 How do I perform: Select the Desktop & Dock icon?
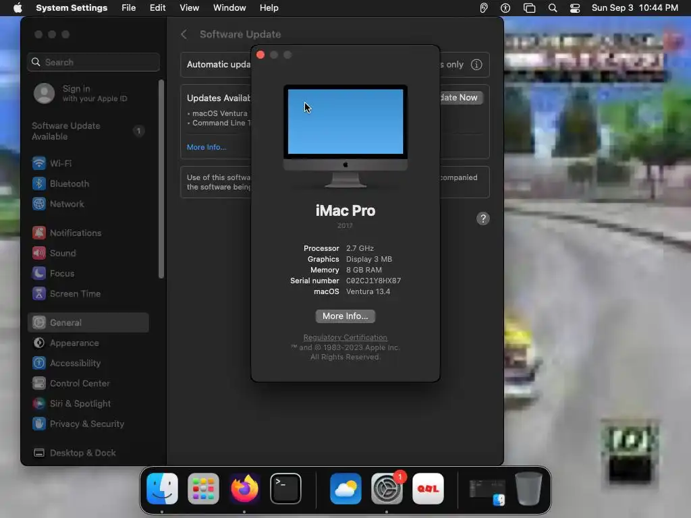pos(38,453)
